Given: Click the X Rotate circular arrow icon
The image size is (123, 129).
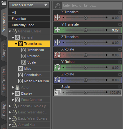Looking at the screenshot, I should pos(58,55).
